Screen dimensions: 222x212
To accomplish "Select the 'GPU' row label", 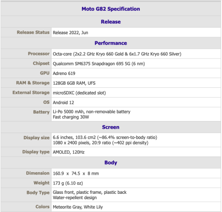I will click(45, 73).
